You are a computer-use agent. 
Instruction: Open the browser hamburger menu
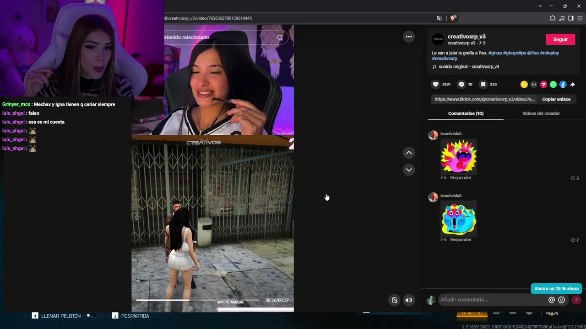click(x=580, y=18)
